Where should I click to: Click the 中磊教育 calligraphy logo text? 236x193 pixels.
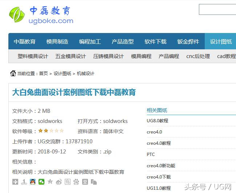50,11
